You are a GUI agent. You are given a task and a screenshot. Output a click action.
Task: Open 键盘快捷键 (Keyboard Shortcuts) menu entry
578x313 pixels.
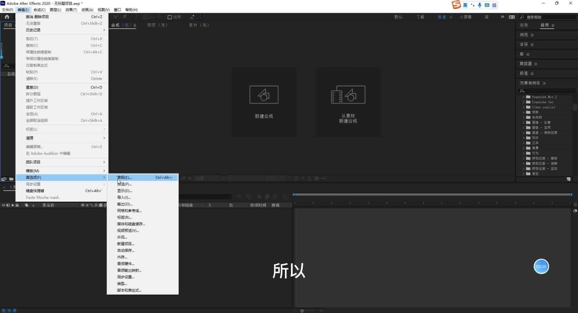point(35,191)
